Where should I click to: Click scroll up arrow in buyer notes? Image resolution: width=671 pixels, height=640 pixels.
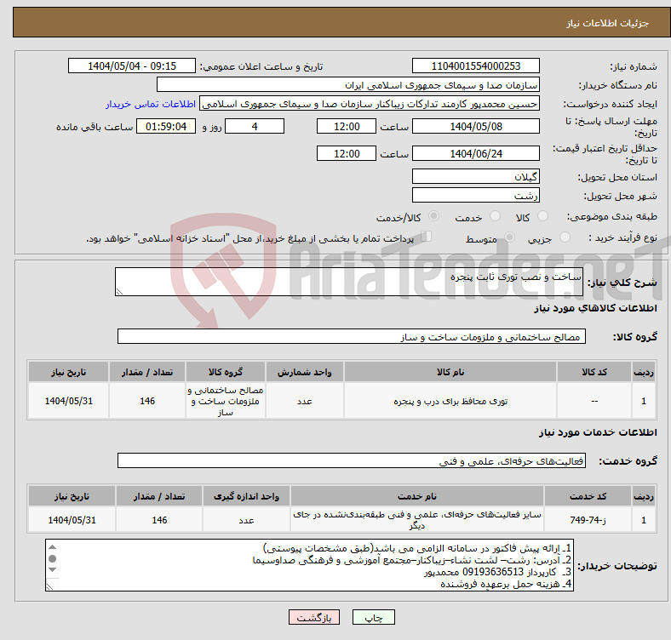point(52,547)
